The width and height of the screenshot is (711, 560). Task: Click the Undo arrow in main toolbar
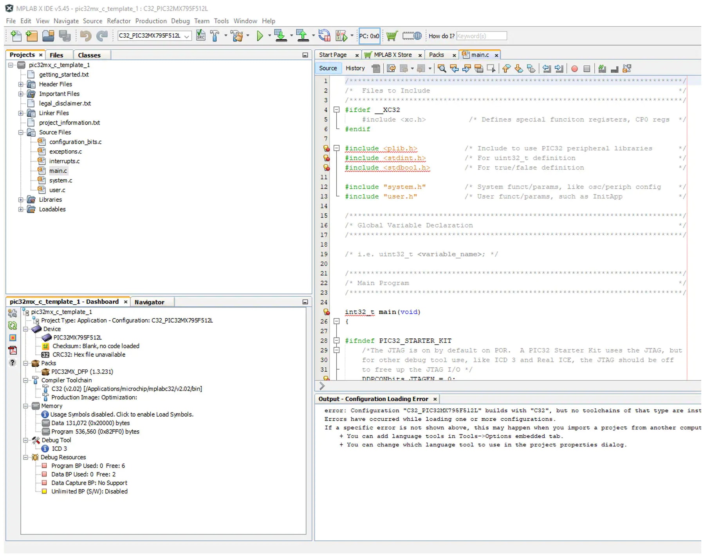pos(85,36)
